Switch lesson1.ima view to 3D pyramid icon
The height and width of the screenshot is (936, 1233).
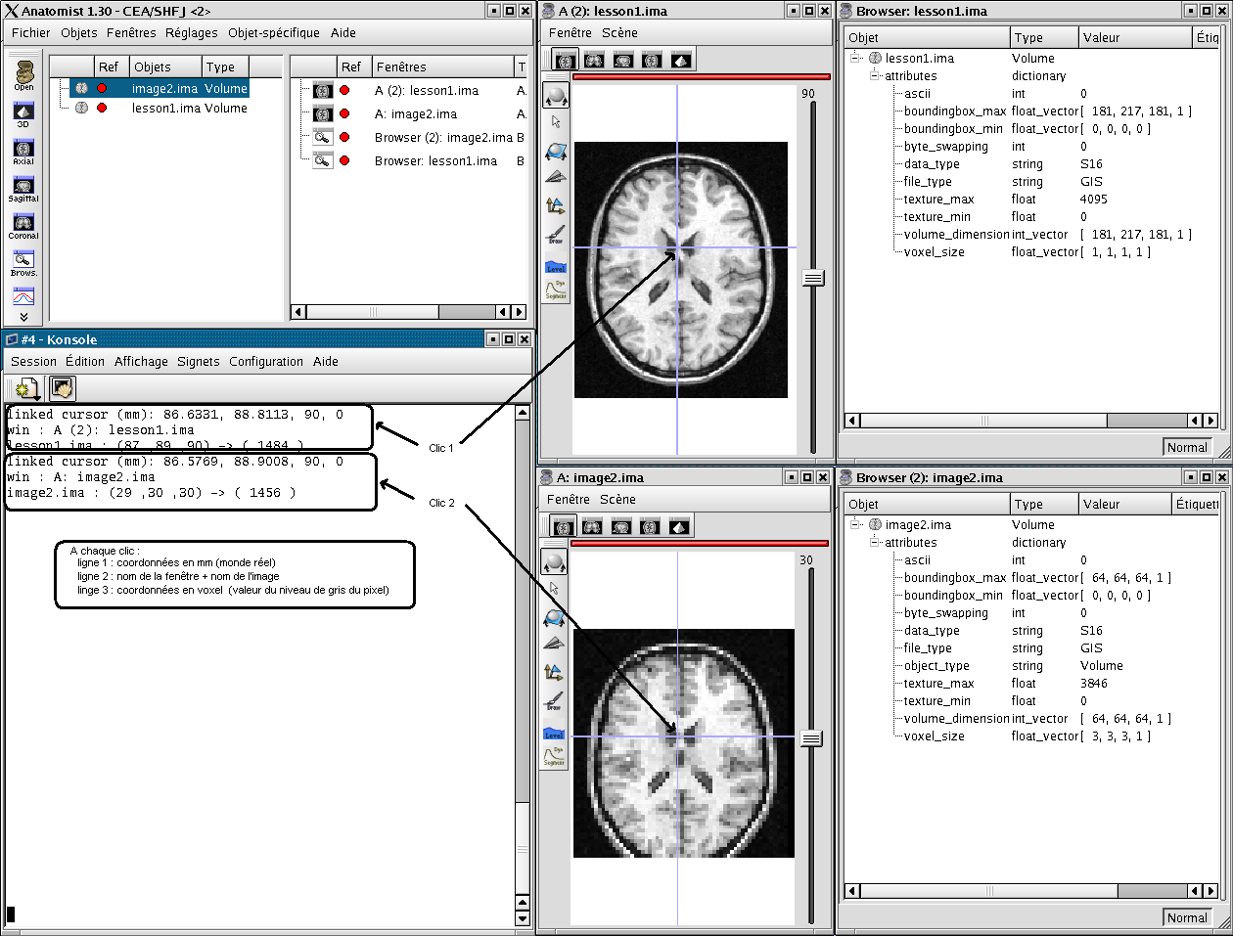click(682, 61)
